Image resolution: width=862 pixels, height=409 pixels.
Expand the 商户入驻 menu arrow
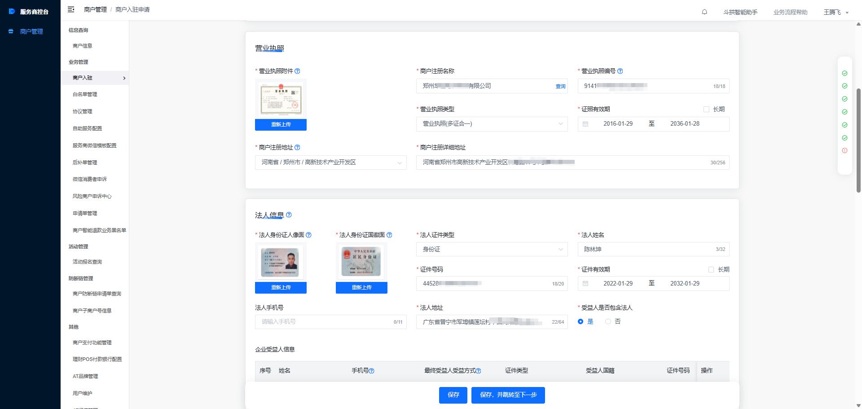click(x=124, y=78)
